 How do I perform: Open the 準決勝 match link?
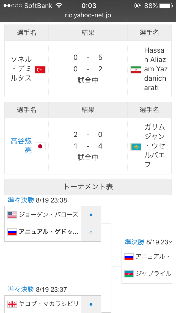(134, 242)
